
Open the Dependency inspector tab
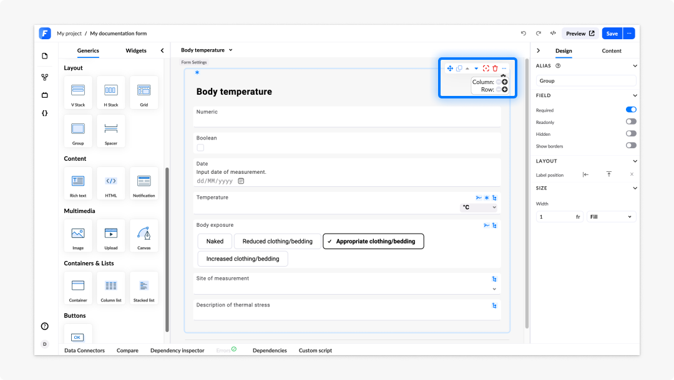[x=177, y=351]
